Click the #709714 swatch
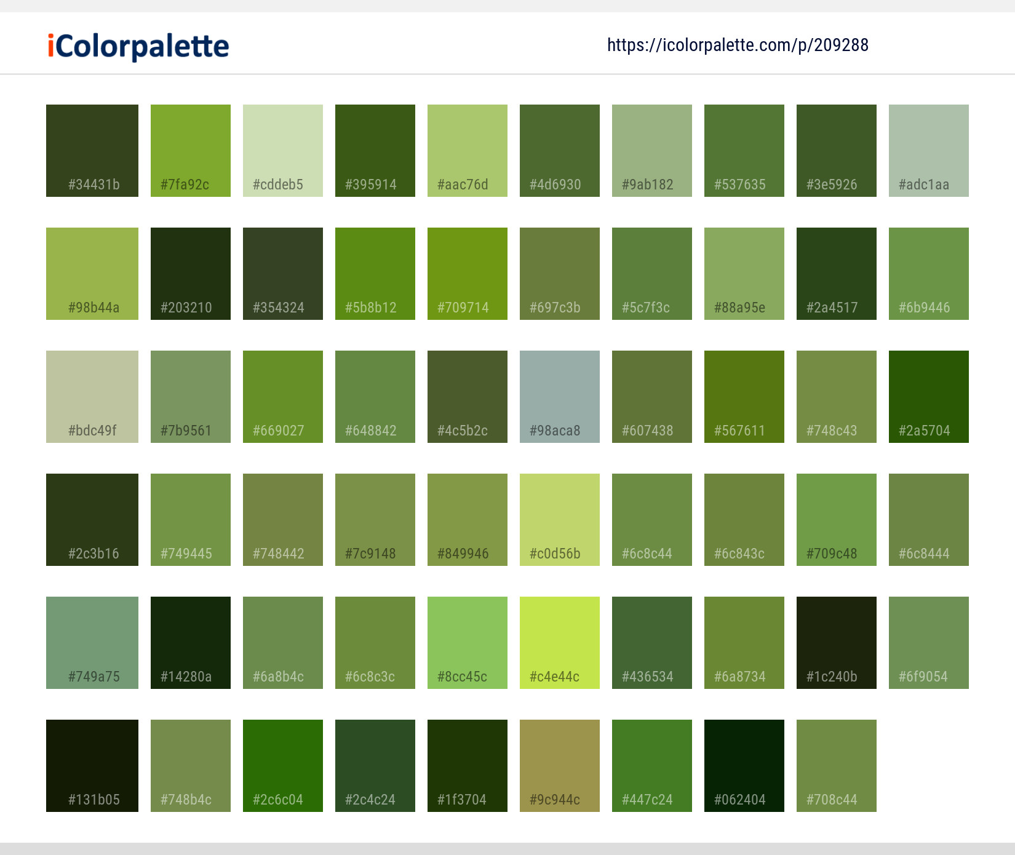 [x=468, y=274]
